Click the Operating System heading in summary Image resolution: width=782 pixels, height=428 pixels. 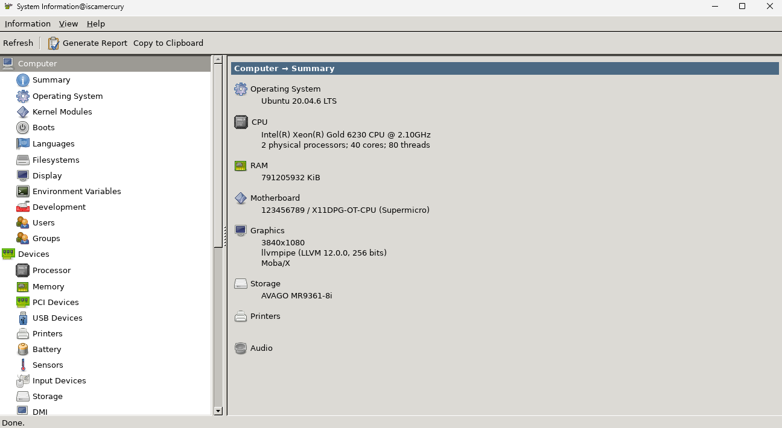[x=285, y=89]
